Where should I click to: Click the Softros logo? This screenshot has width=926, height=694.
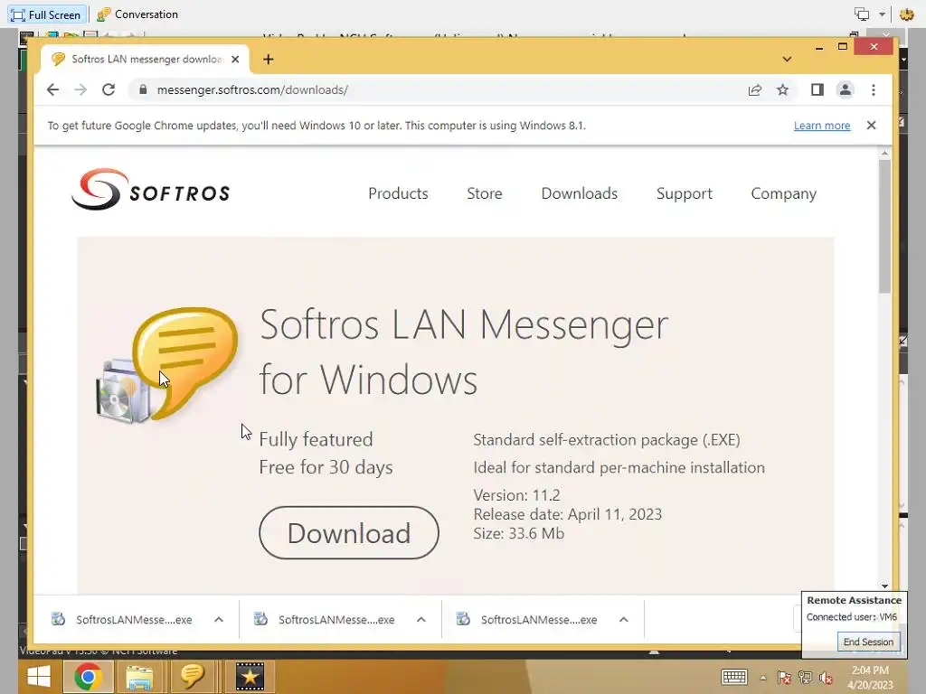click(x=151, y=190)
